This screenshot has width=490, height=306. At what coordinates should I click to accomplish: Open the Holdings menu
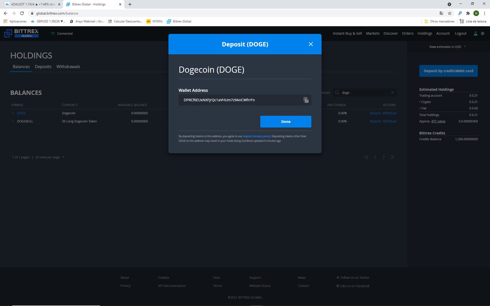point(425,33)
